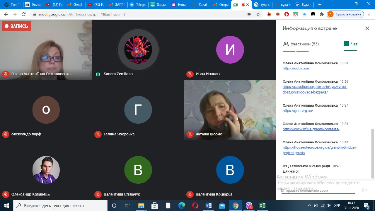Expand hidden system tray icons chevron
This screenshot has width=375, height=211.
[309, 206]
